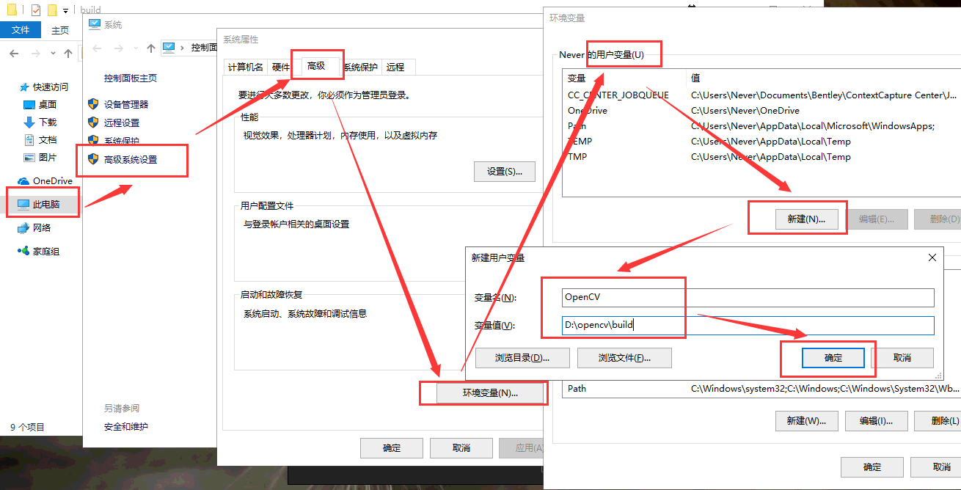Click OK (确定) in System Properties dialog

point(392,448)
